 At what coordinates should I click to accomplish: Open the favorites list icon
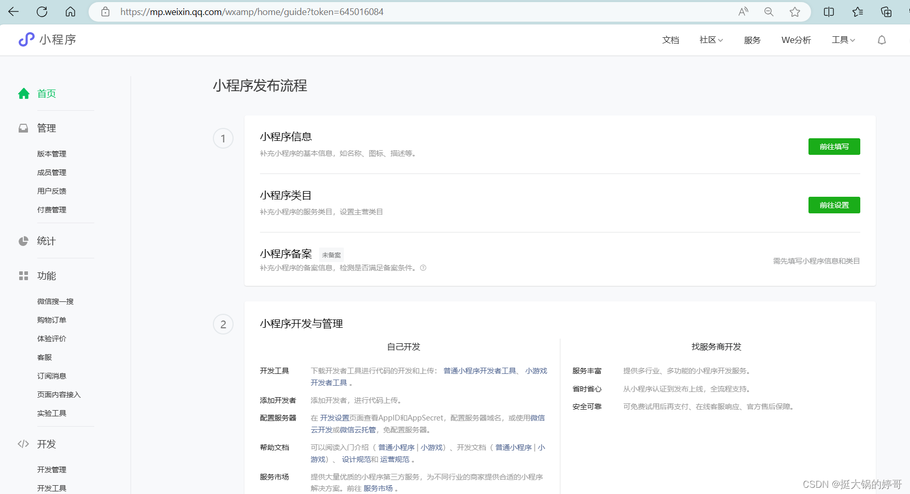pos(858,11)
